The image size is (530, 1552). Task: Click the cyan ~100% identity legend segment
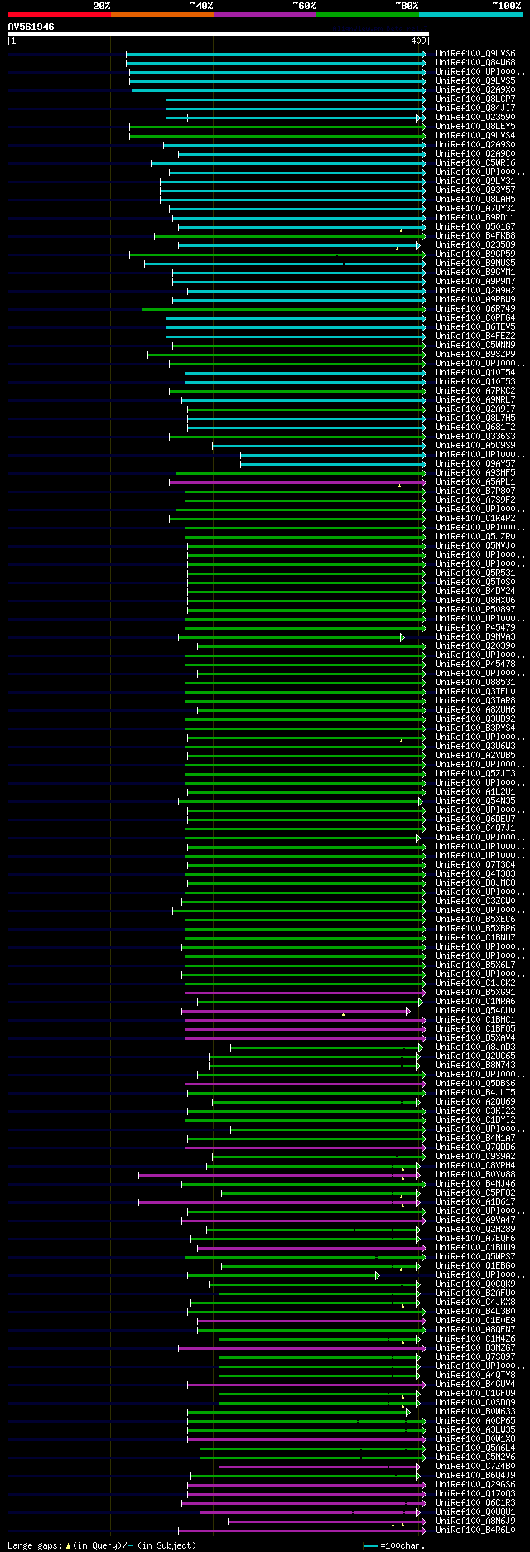[x=470, y=15]
